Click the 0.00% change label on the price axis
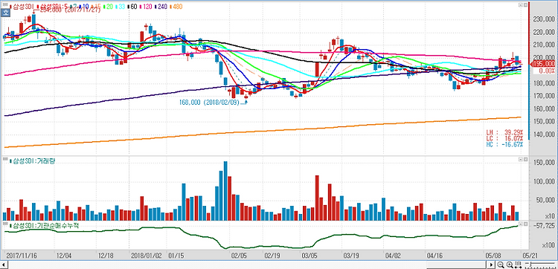Viewport: 558px width, 269px height. [x=546, y=71]
